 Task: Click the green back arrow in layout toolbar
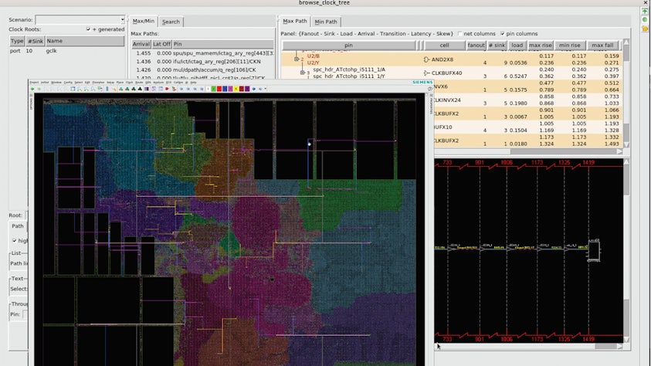(32, 89)
